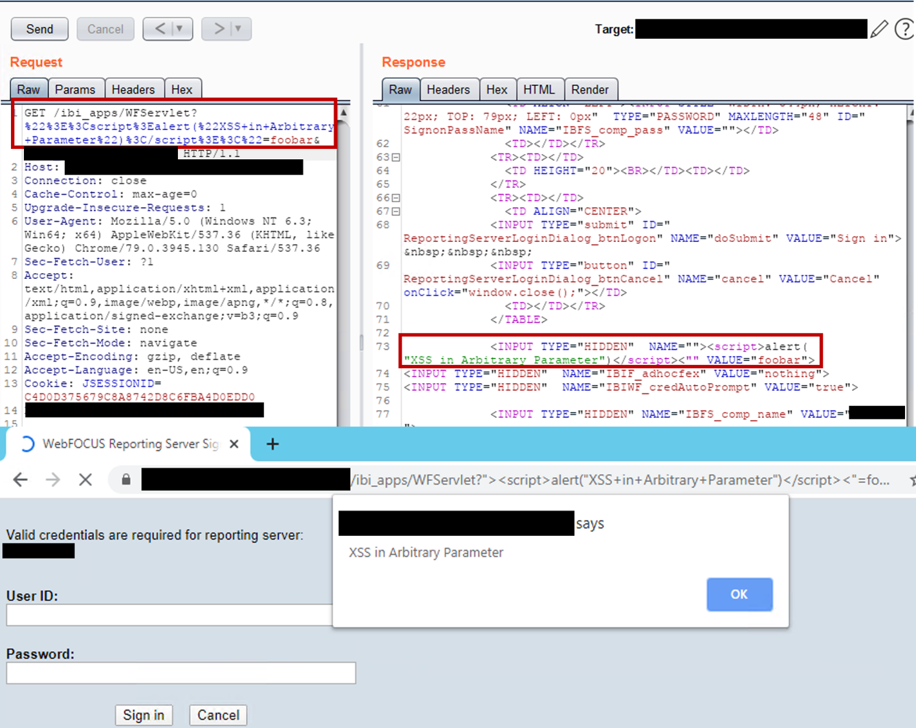Click the browser back arrow

click(x=21, y=480)
